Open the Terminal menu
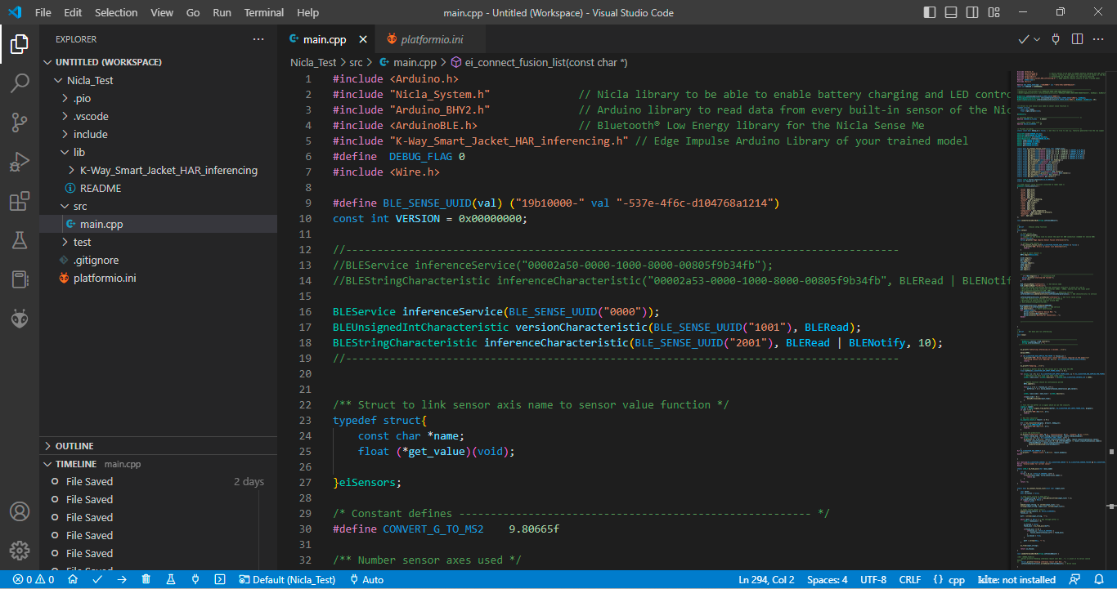This screenshot has width=1117, height=589. tap(264, 12)
